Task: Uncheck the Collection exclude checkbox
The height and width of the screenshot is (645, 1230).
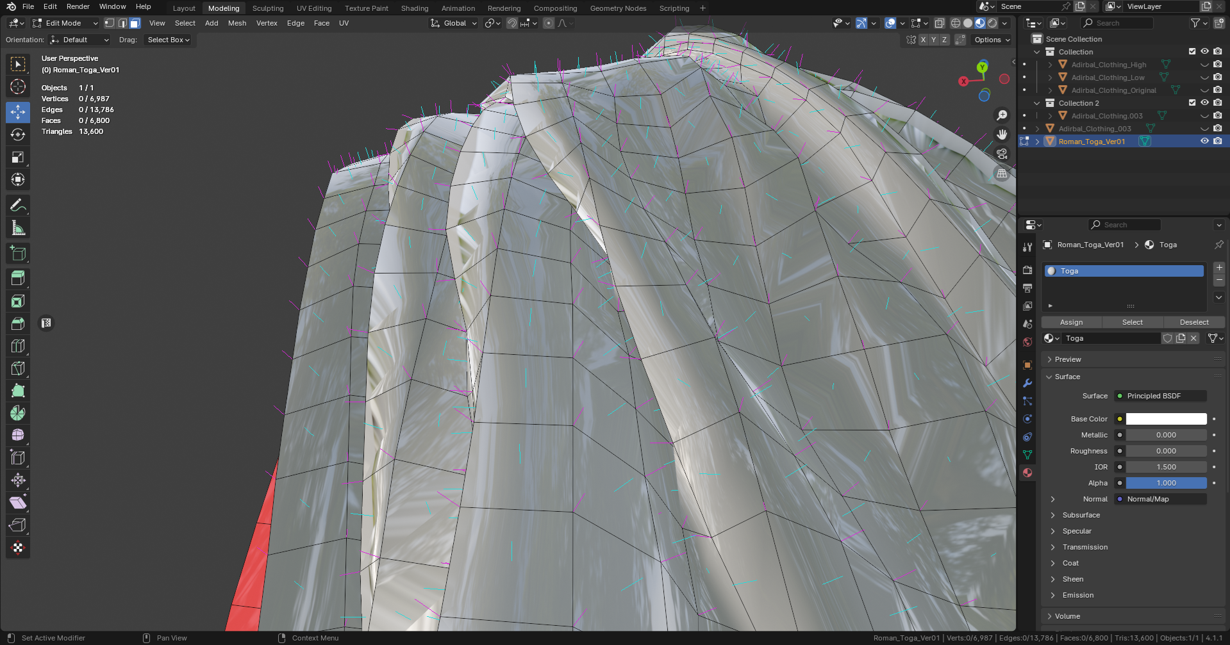Action: pyautogui.click(x=1192, y=51)
